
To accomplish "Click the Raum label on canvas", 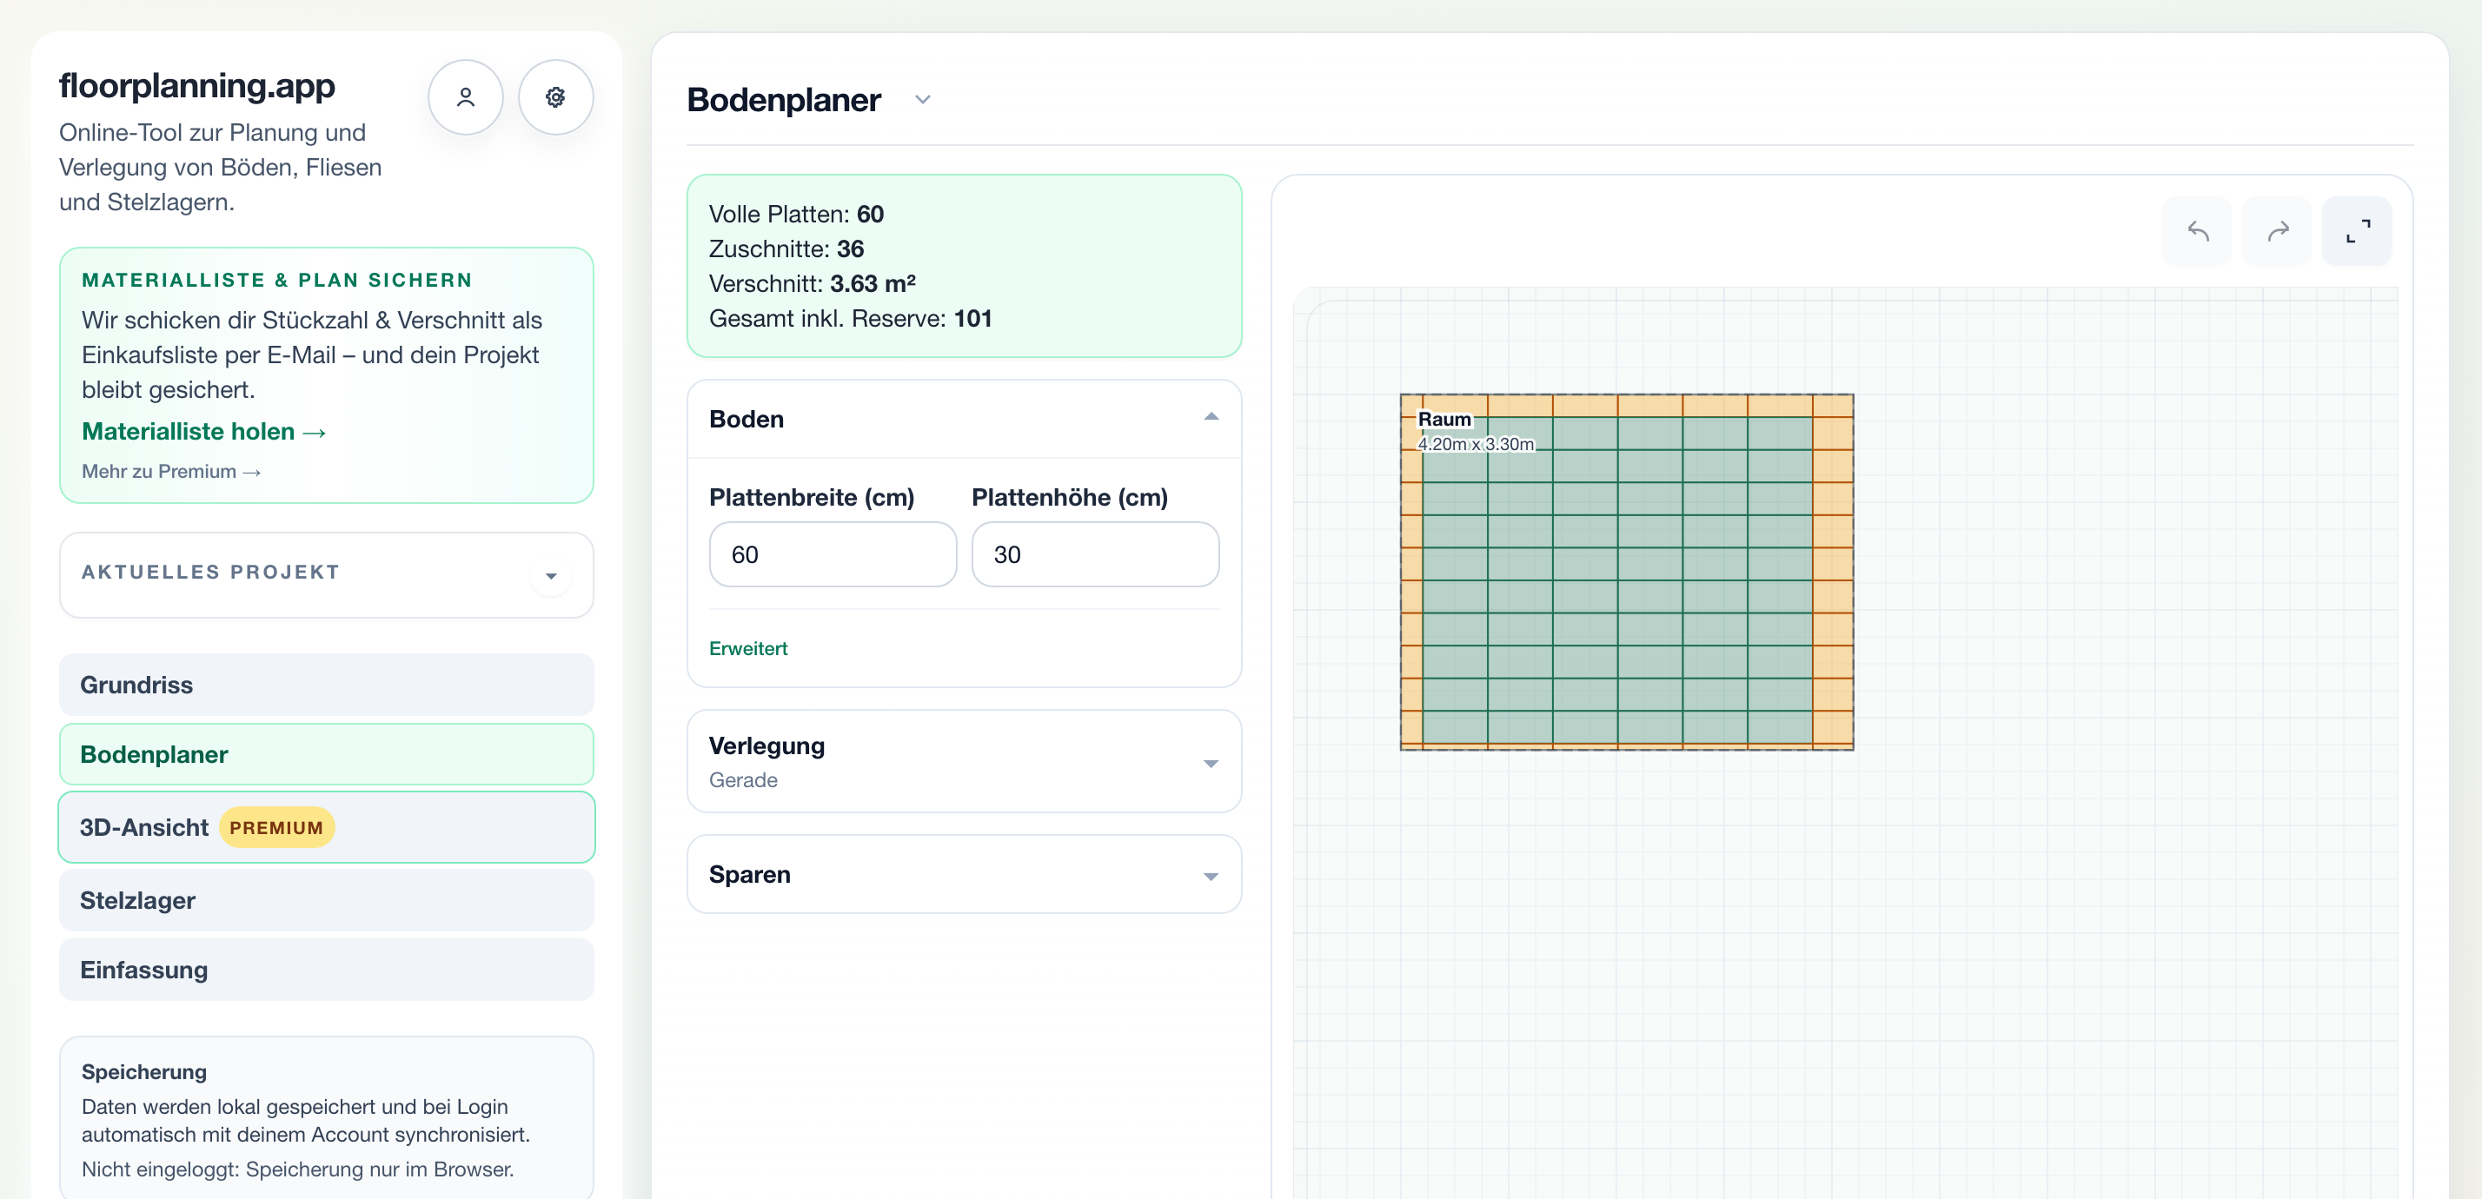I will click(1444, 419).
